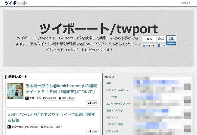Click the book photo thumbnail of the first report
This screenshot has width=197, height=135.
click(15, 91)
